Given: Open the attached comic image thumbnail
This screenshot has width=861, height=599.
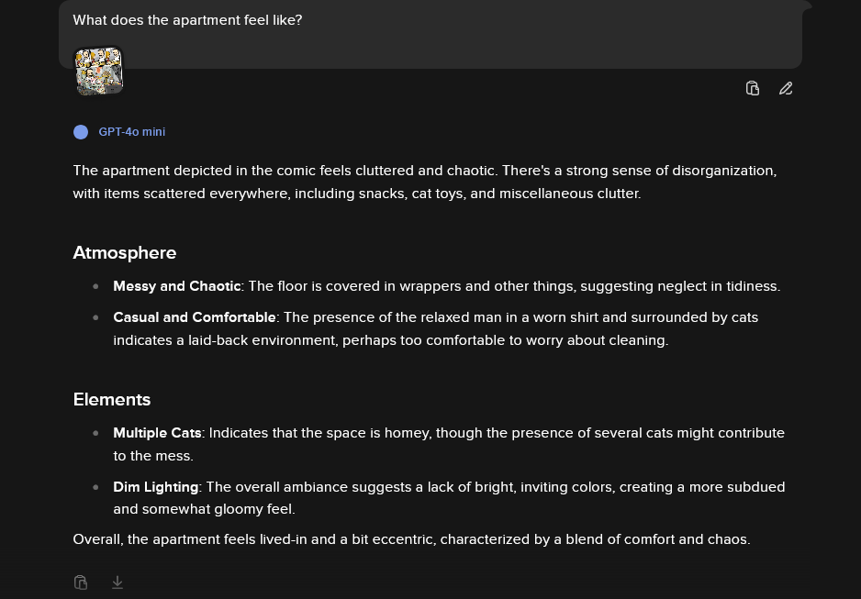Looking at the screenshot, I should click(x=98, y=71).
